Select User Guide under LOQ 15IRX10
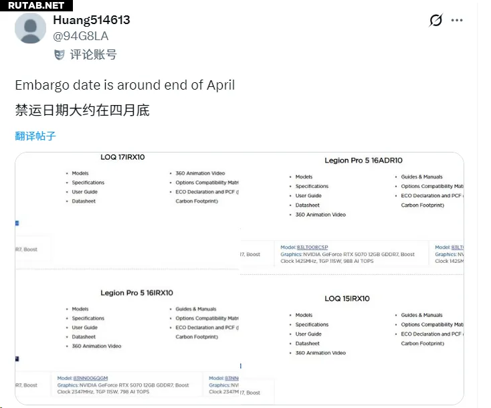This screenshot has height=408, width=491. click(x=308, y=334)
